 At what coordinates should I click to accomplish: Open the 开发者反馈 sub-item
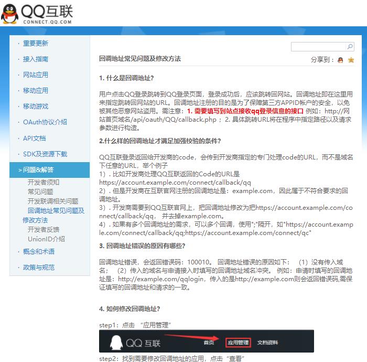point(44,229)
